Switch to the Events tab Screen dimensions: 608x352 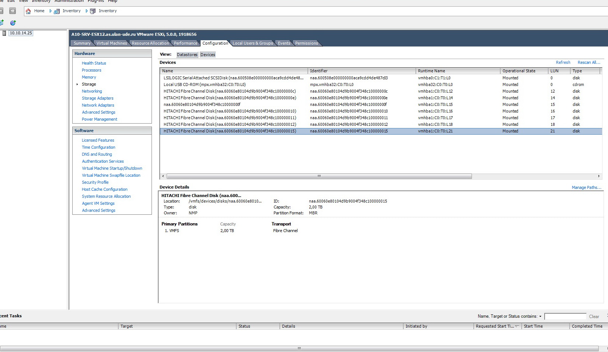[284, 43]
